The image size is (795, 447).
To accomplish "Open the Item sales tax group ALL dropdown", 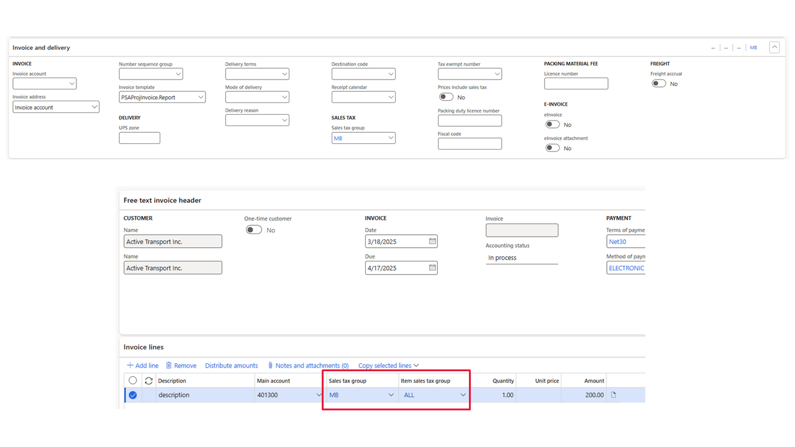I will pos(463,395).
